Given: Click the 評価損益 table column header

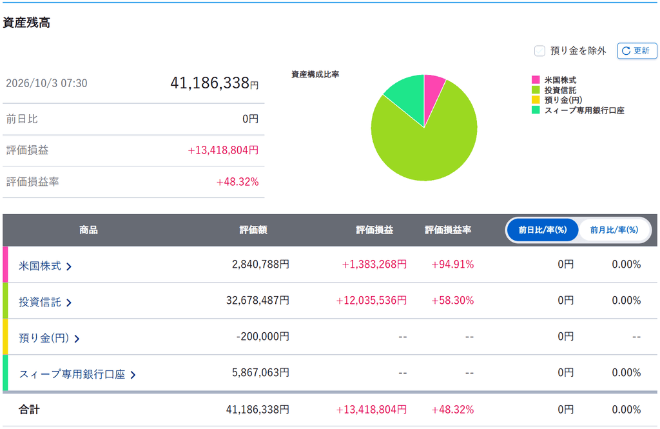Looking at the screenshot, I should [374, 230].
